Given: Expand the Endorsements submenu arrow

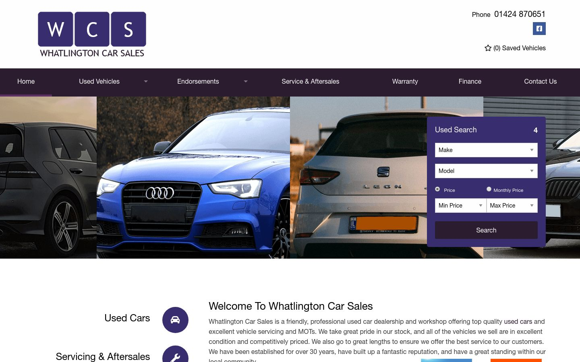Looking at the screenshot, I should coord(246,81).
